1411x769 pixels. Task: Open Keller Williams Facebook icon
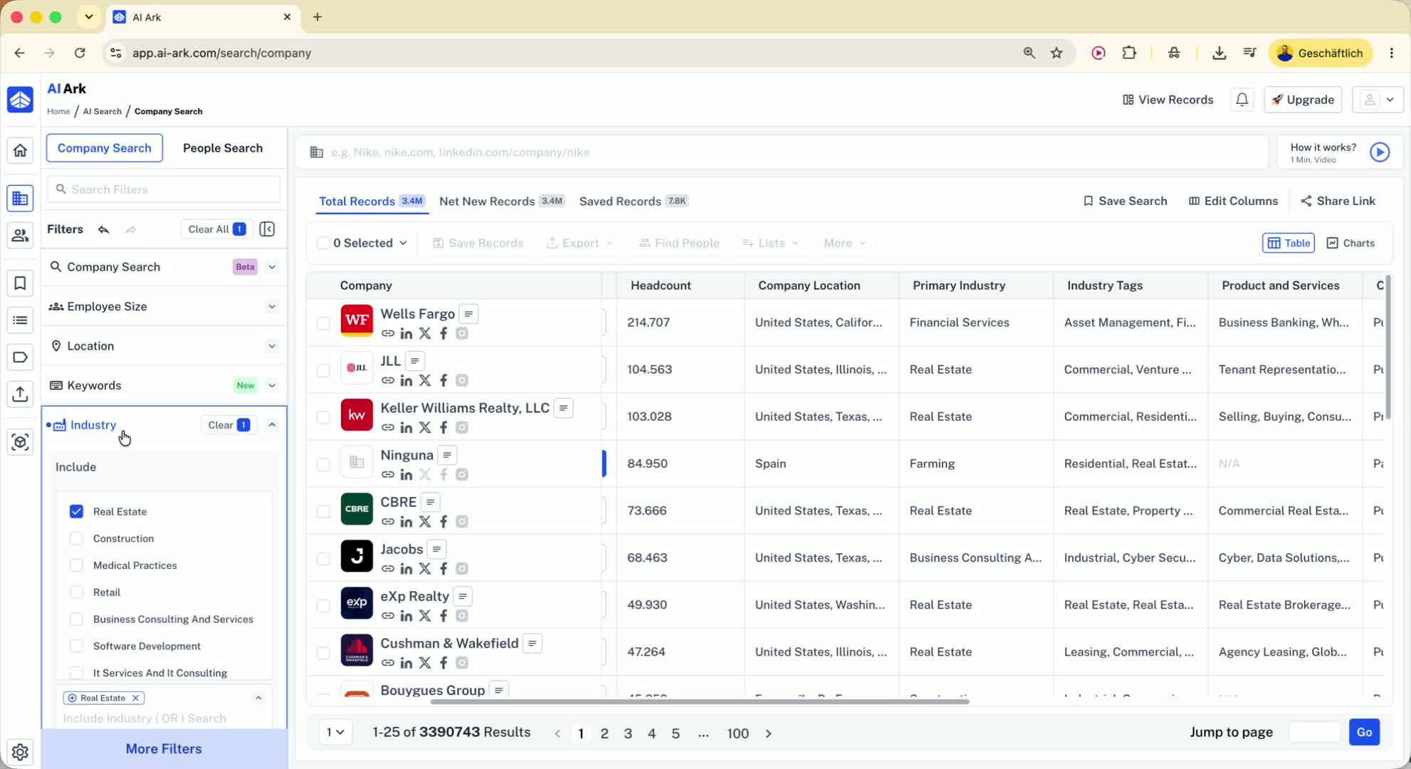click(444, 427)
